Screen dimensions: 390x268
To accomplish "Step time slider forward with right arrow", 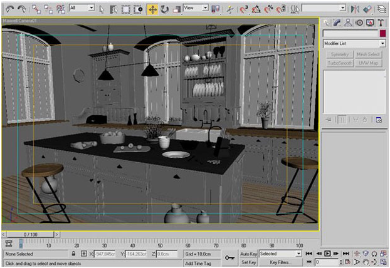I will coord(57,234).
